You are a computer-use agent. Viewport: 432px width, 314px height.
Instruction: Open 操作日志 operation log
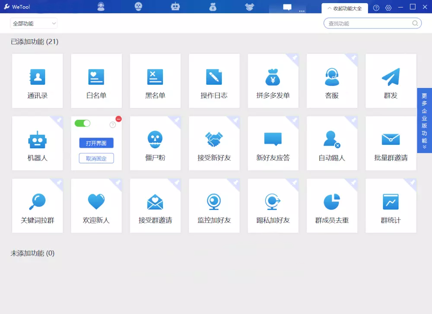[214, 81]
